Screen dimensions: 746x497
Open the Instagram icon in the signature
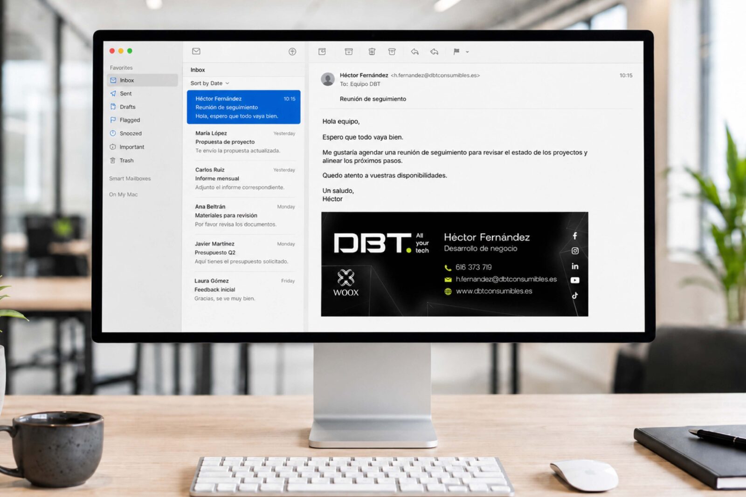(575, 251)
